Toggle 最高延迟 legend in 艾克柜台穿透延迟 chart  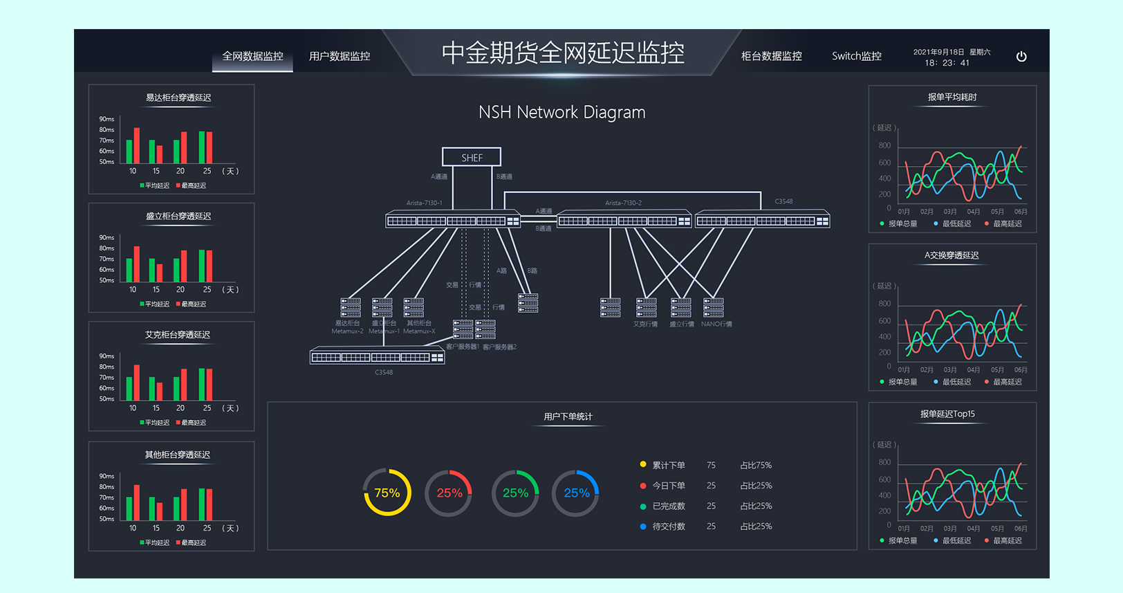[x=192, y=422]
